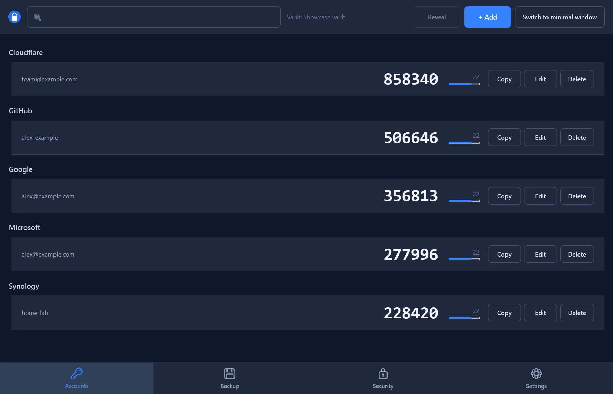
Task: Copy the GitHub code
Action: [504, 137]
